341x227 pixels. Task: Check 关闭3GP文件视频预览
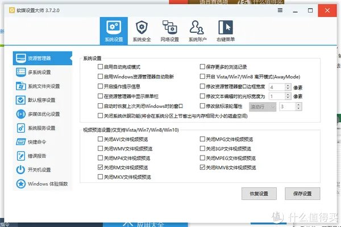[x=202, y=149]
